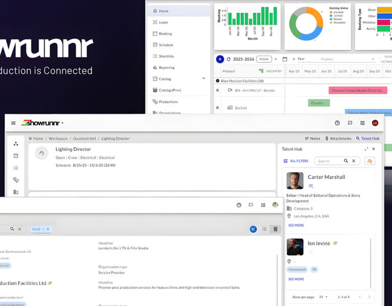
Task: Switch to card view in organizations window
Action: pyautogui.click(x=276, y=229)
